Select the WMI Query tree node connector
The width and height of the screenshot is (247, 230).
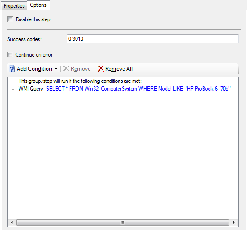click(14, 89)
